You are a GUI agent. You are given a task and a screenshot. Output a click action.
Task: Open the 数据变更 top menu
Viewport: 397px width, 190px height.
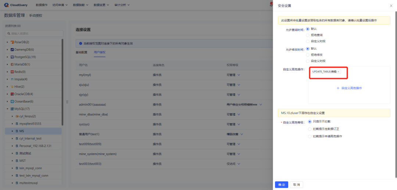tap(101, 5)
